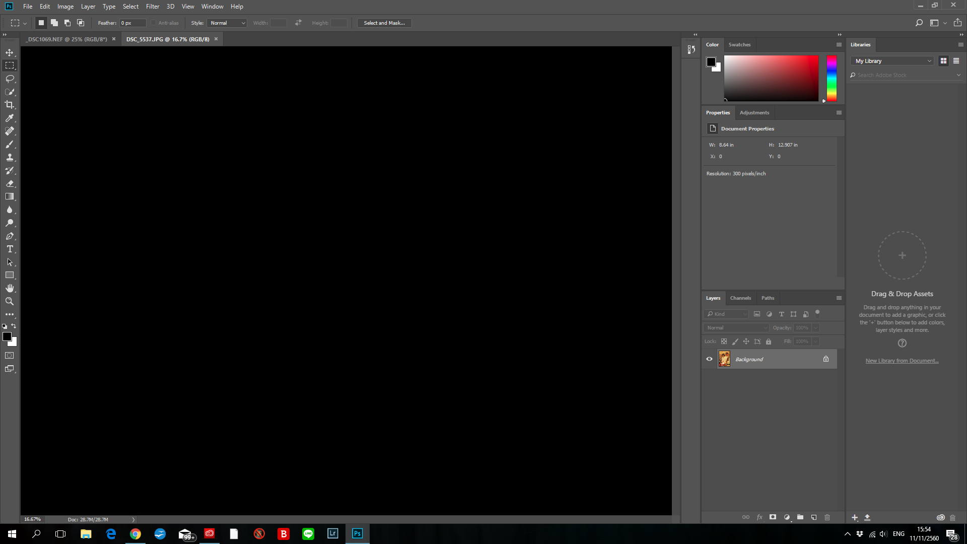Click the DSC1069.NEF tab
Viewport: 967px width, 544px height.
tap(66, 39)
